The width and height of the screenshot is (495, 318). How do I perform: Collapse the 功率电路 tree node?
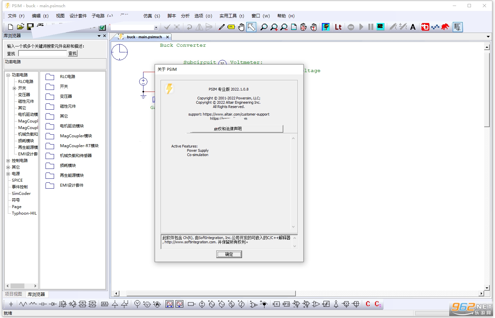click(x=8, y=75)
